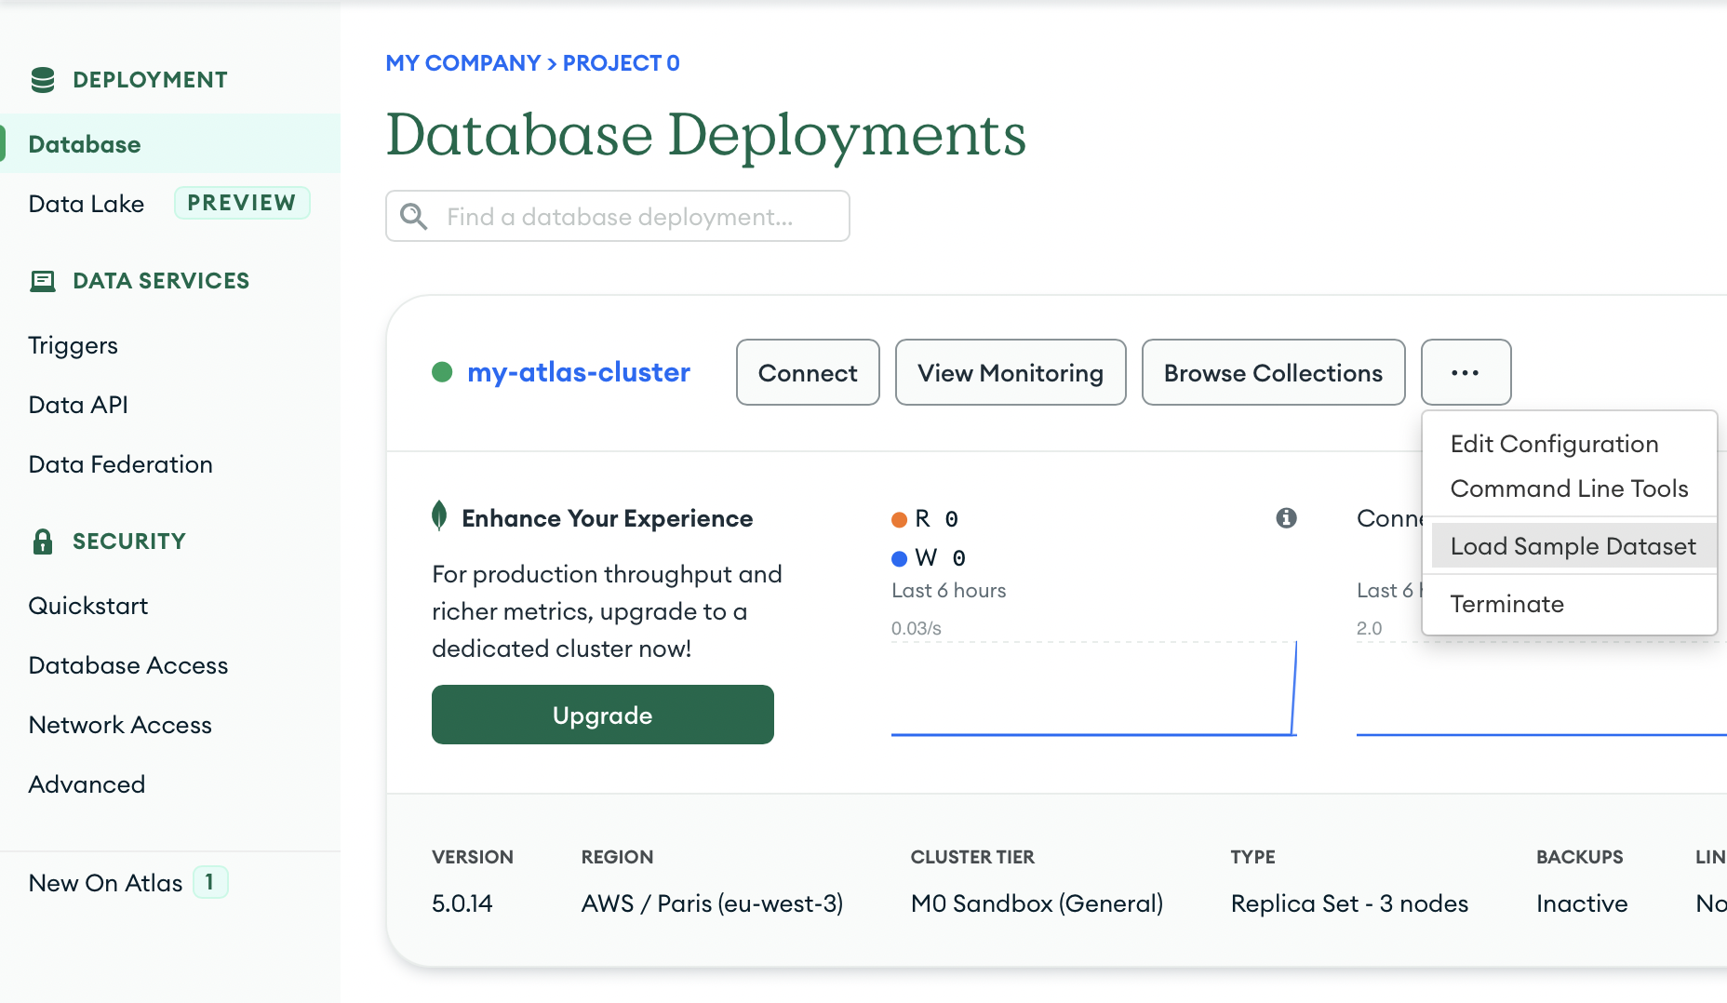The width and height of the screenshot is (1727, 1003).
Task: Click the magnifier icon in the search bar
Action: [414, 216]
